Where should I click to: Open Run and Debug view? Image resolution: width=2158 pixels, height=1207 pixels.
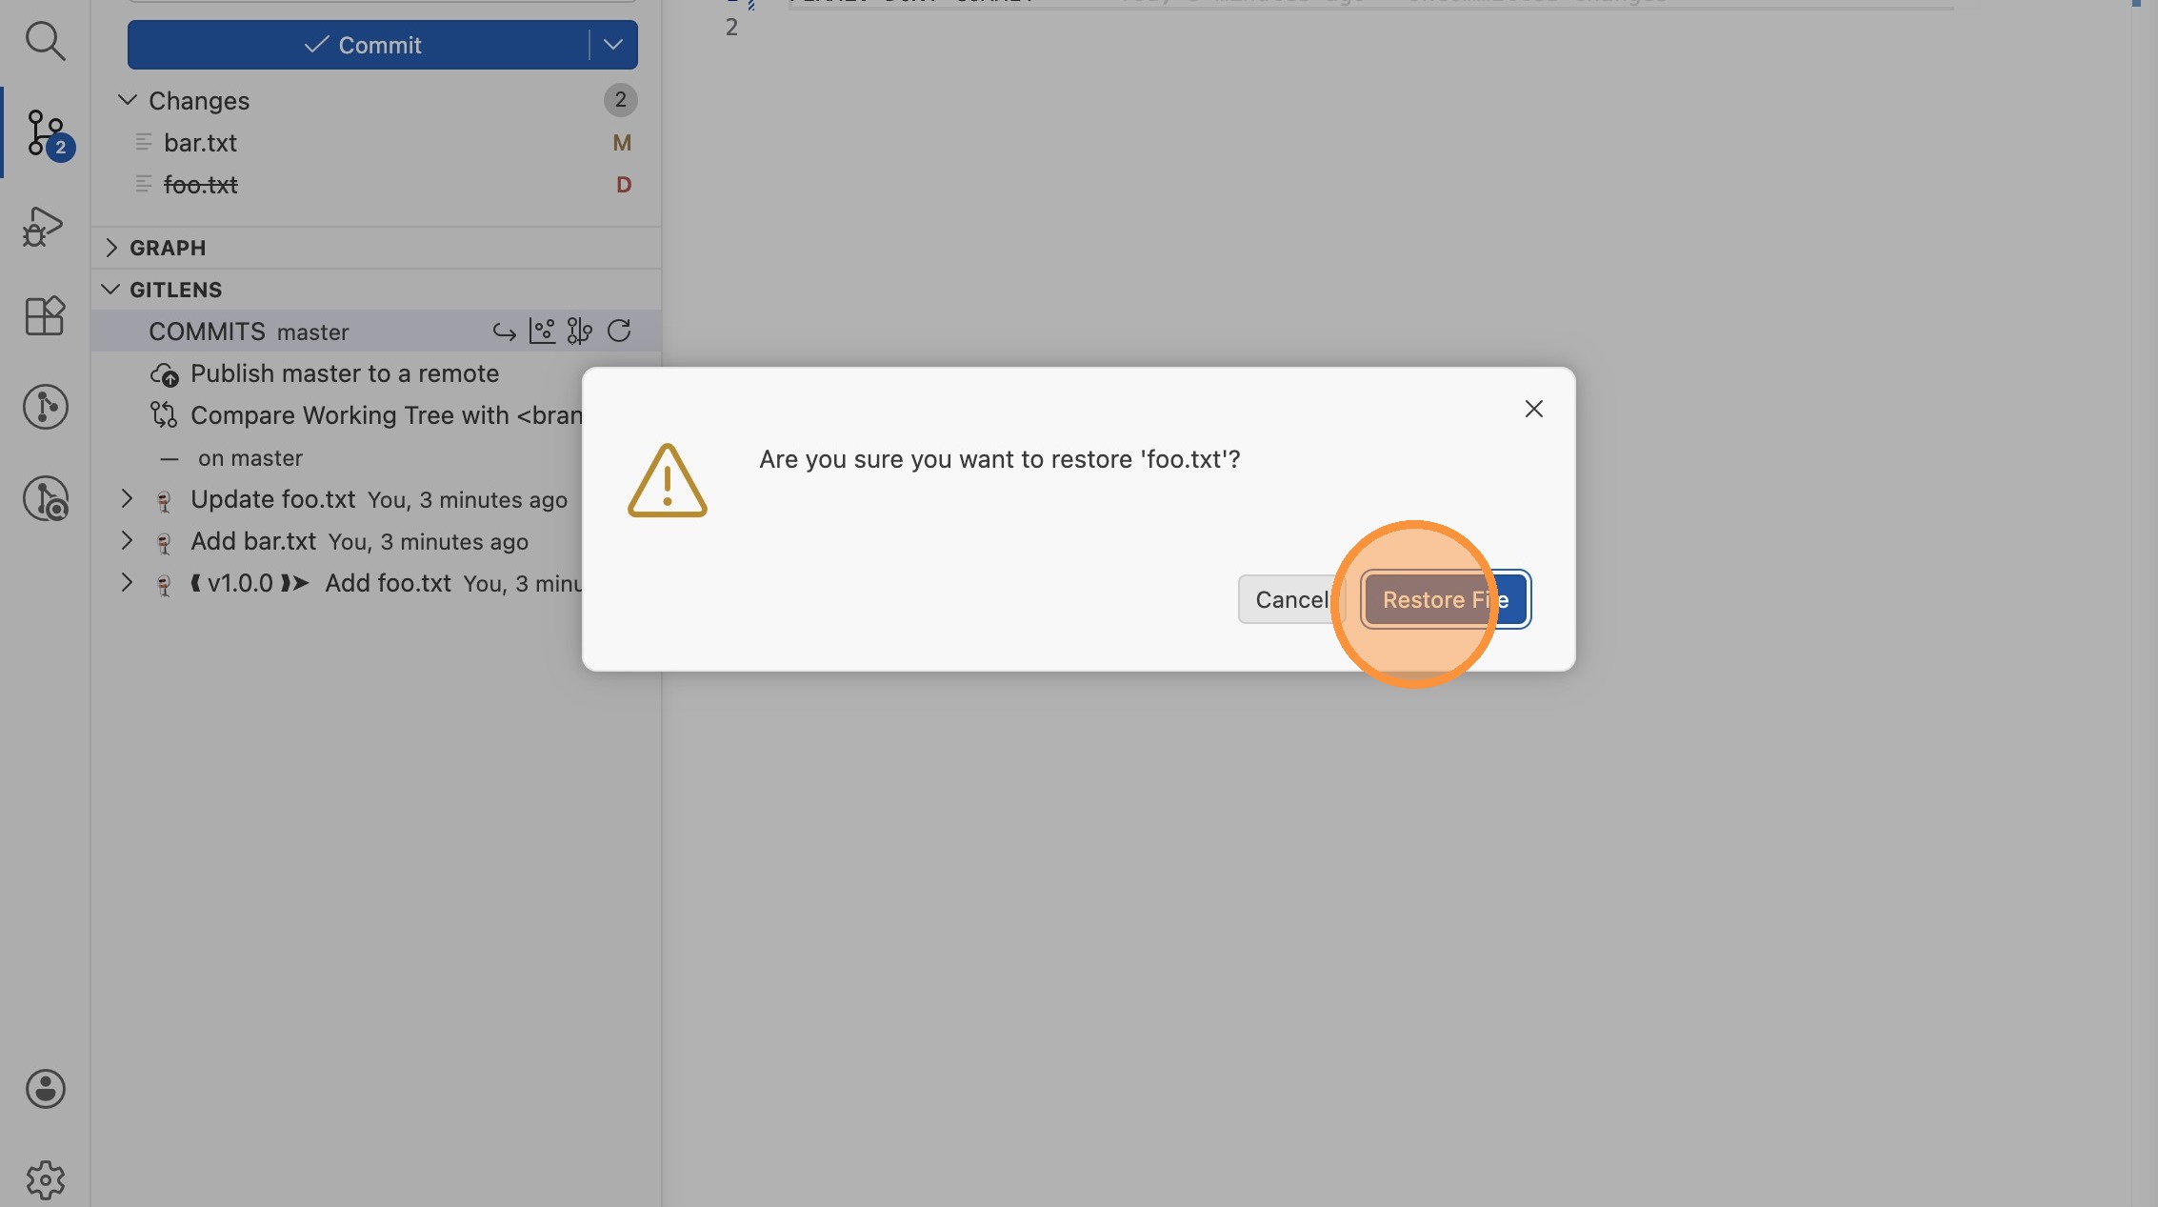[44, 226]
